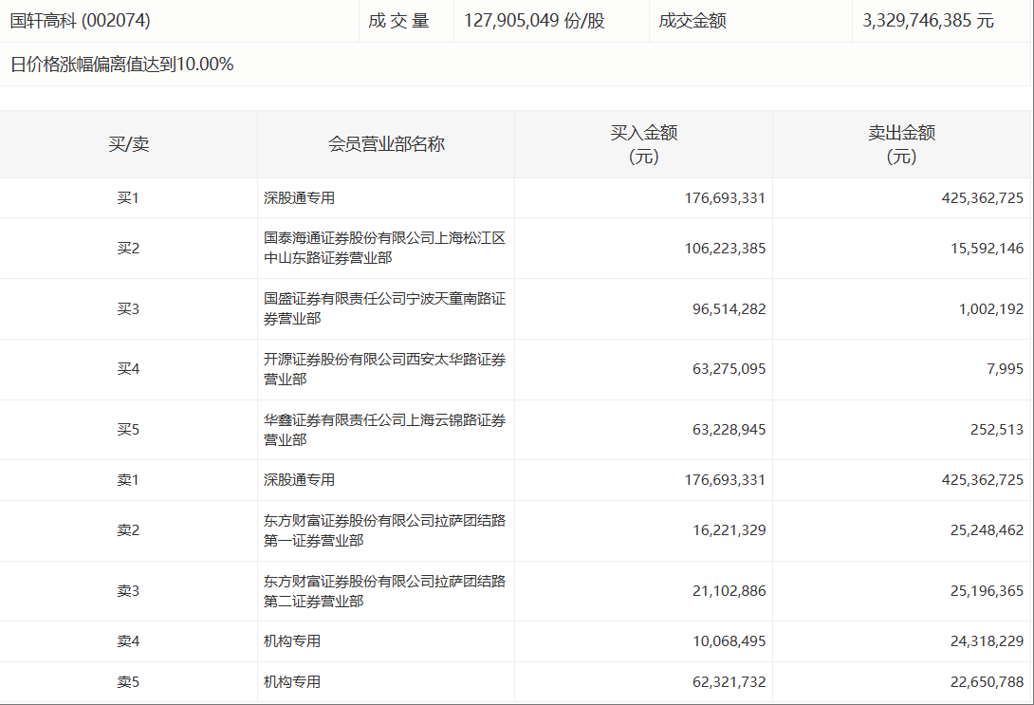Click the 会员营业部名称 column header

click(x=386, y=144)
